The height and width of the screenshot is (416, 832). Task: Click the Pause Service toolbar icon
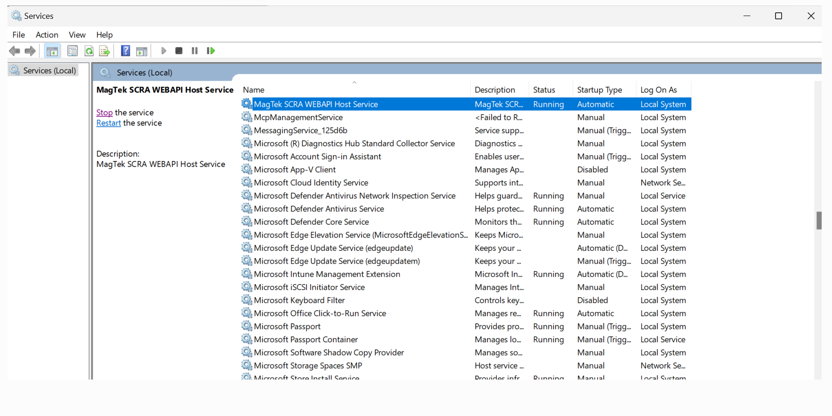[194, 51]
